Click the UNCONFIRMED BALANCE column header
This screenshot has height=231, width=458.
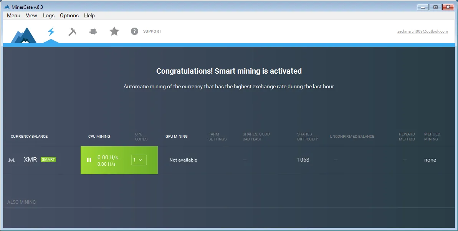pyautogui.click(x=352, y=136)
